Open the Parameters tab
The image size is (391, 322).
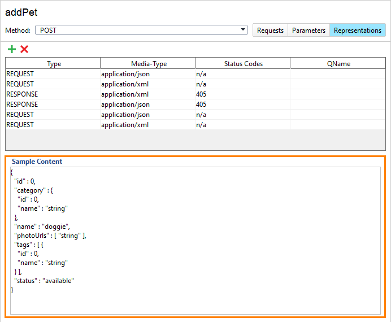coord(309,30)
